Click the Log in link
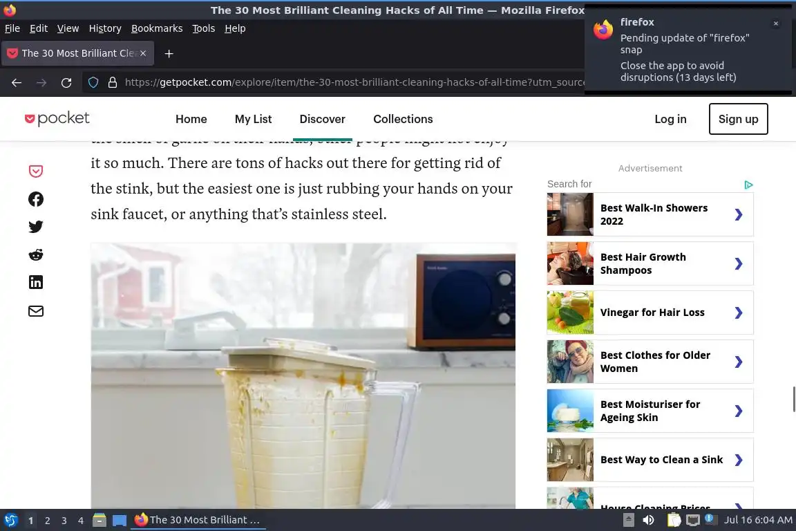Viewport: 796px width, 531px height. point(670,119)
